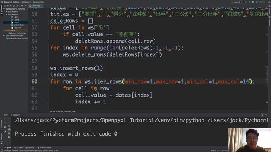
Task: Click 'Process finished with exit code 0' output
Action: (66, 134)
